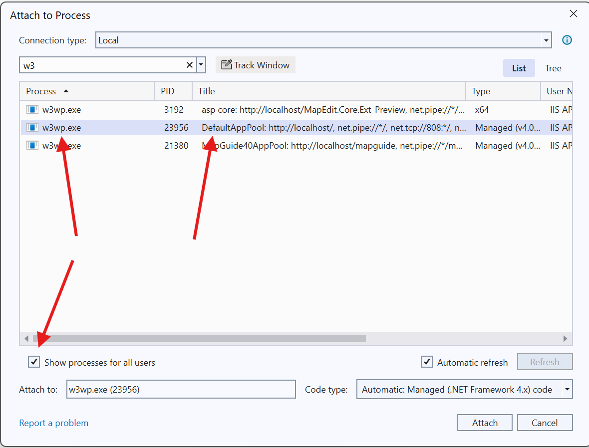Clear the w3 filter text
Screen dimensions: 589x448
point(190,65)
